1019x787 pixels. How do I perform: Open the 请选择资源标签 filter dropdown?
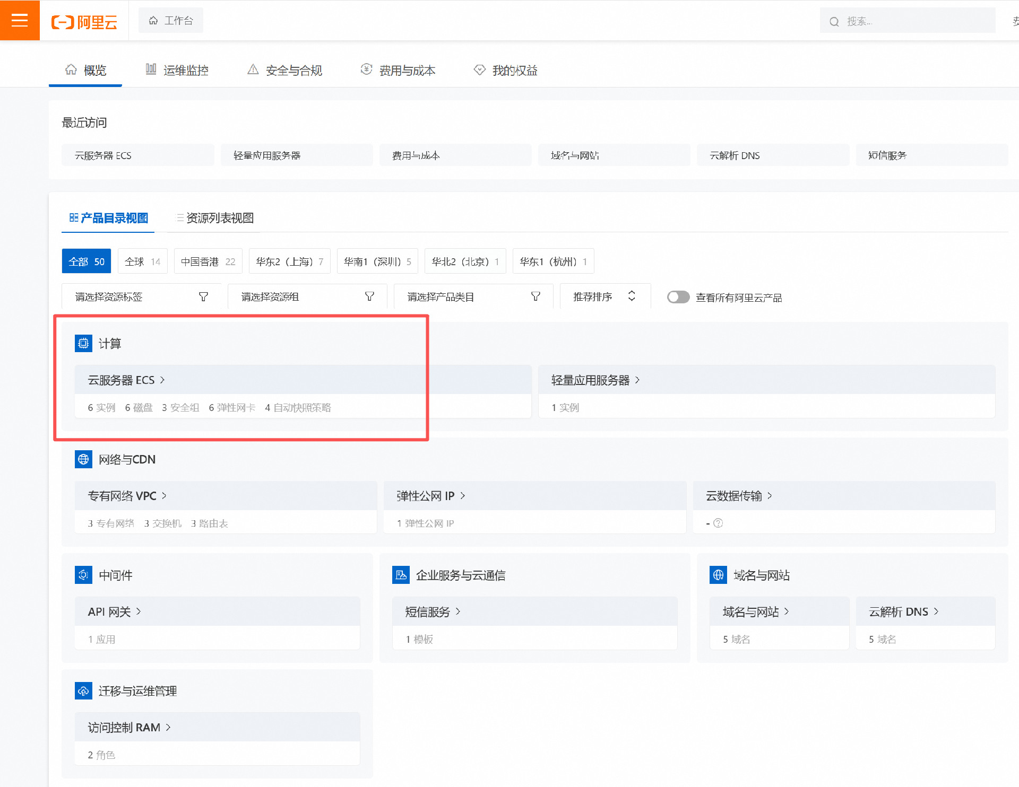141,296
